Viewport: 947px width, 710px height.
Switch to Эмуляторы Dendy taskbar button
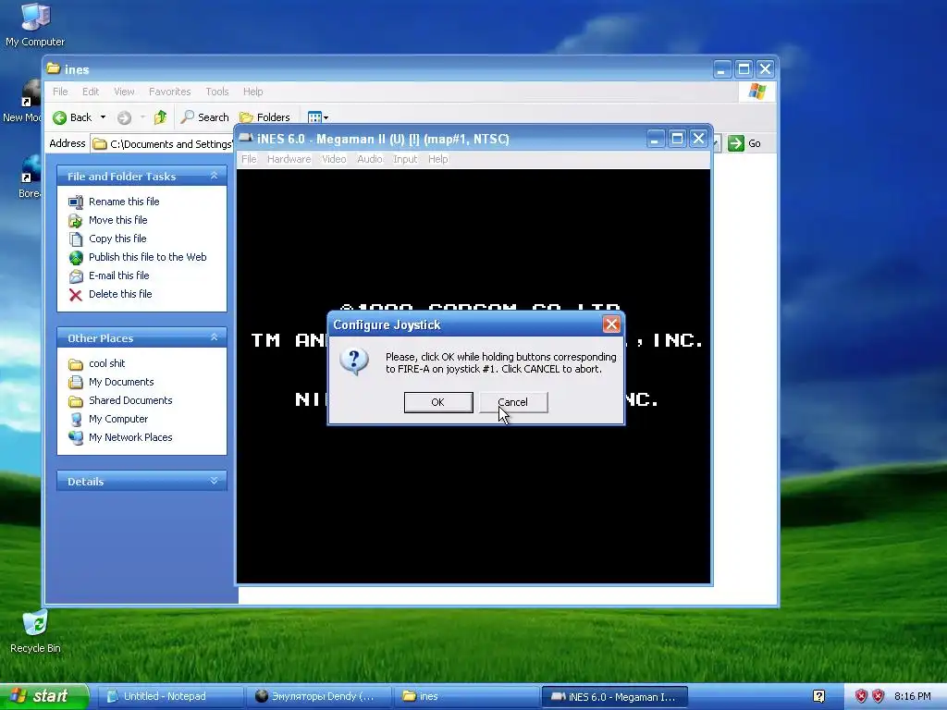click(319, 696)
